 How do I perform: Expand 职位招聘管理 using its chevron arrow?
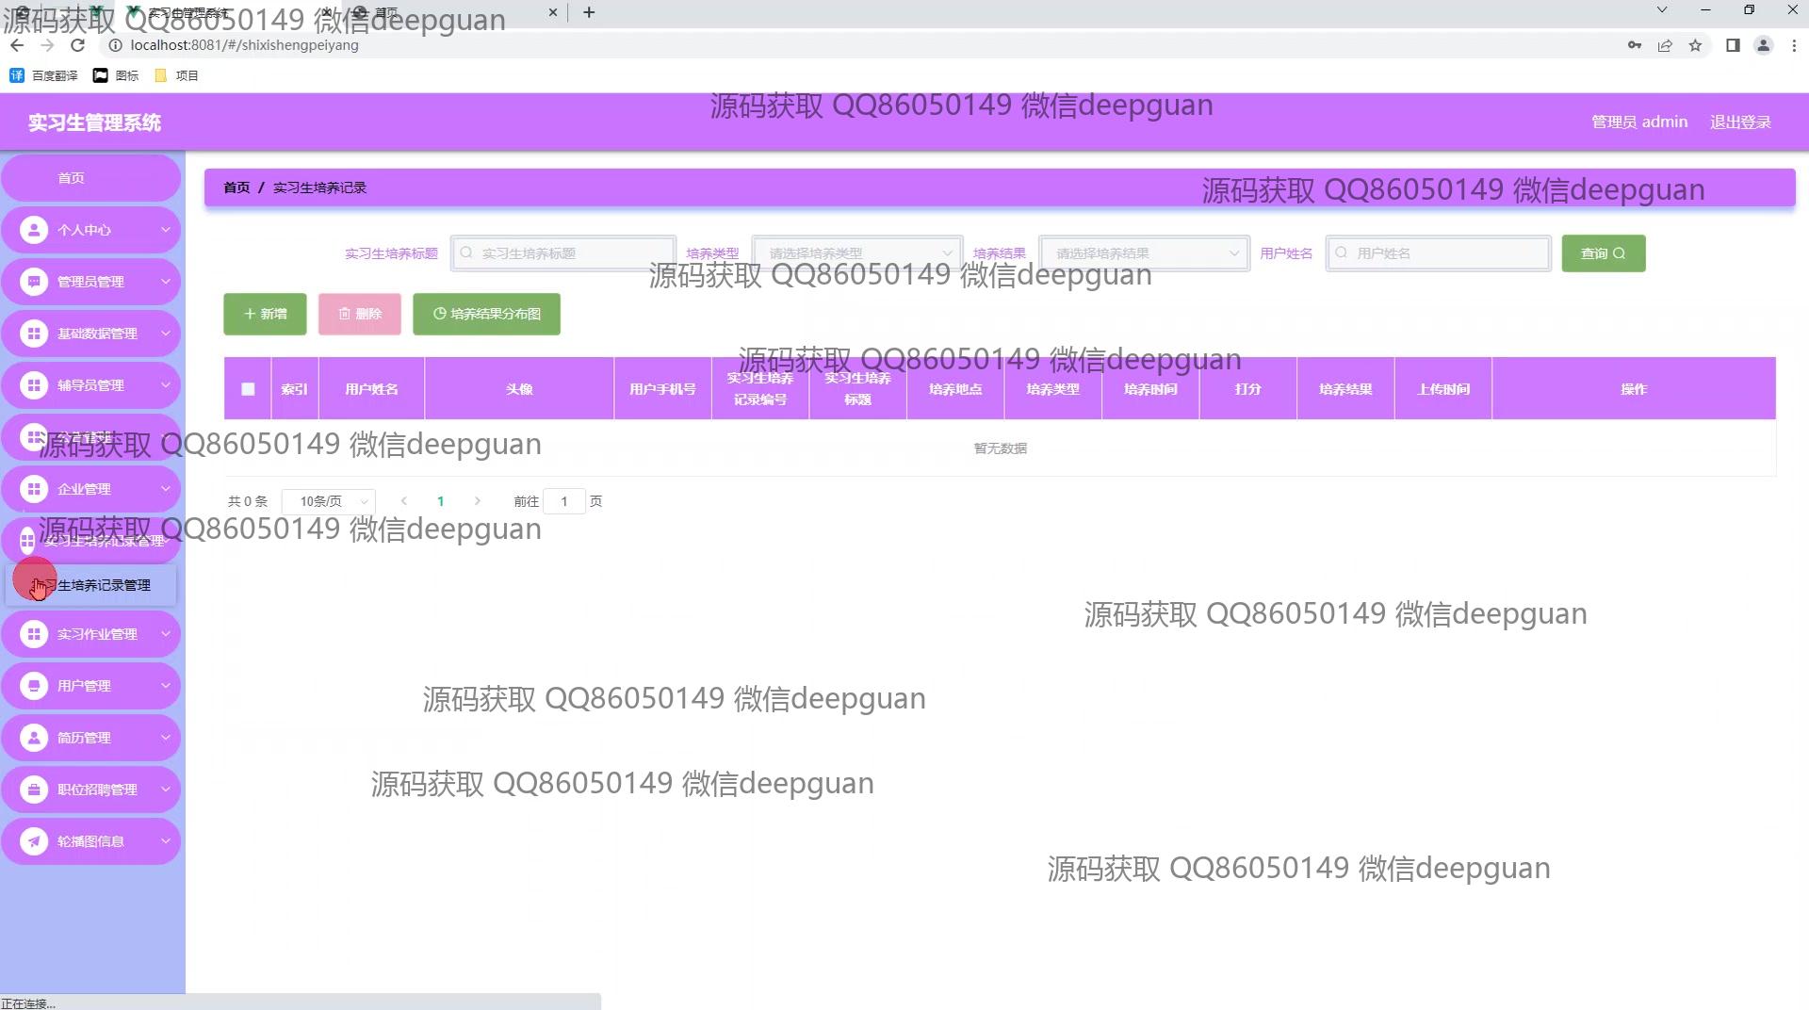(165, 790)
